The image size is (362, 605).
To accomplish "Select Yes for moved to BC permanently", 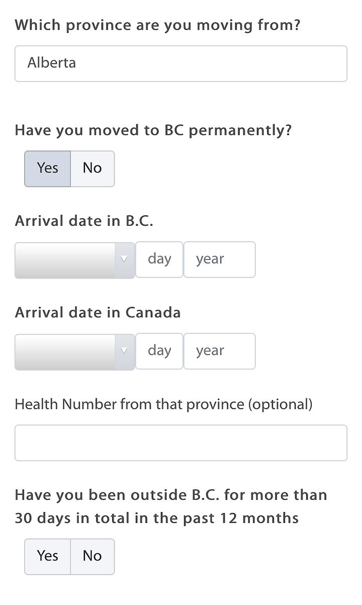I will (x=47, y=168).
